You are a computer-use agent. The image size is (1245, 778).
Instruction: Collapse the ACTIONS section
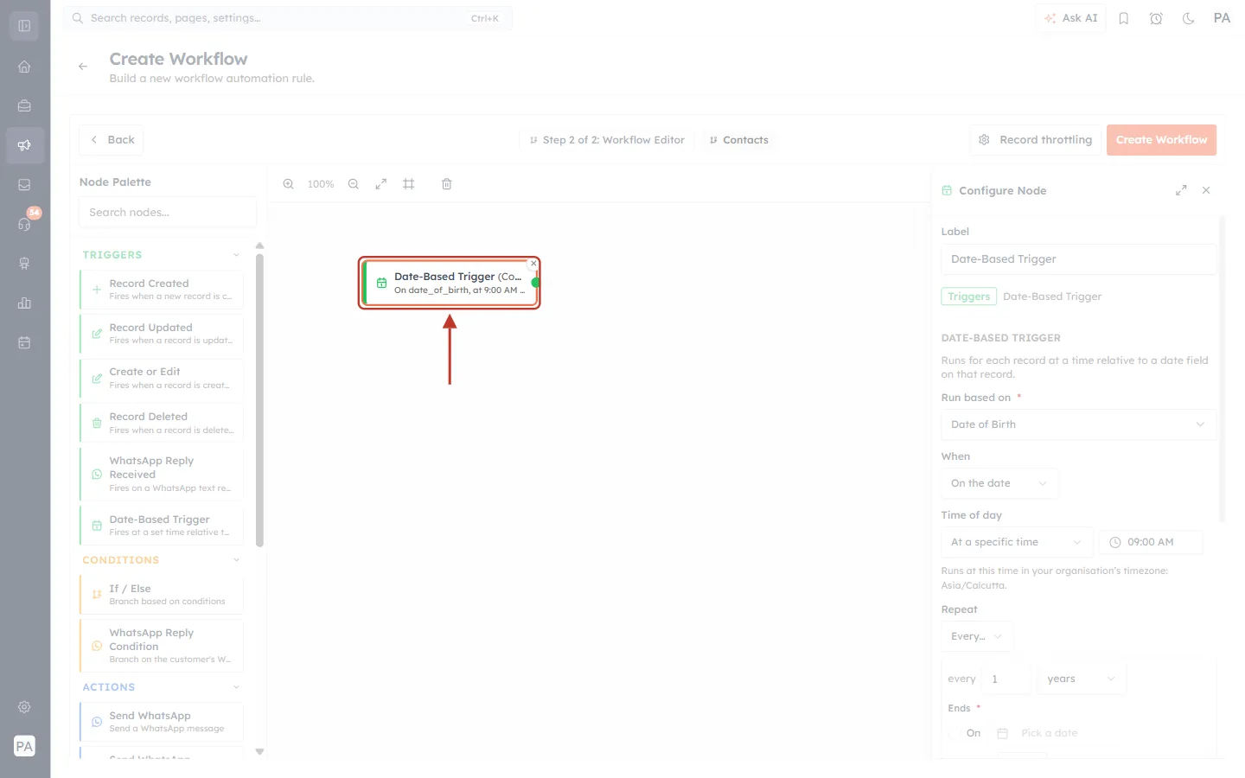(x=236, y=687)
